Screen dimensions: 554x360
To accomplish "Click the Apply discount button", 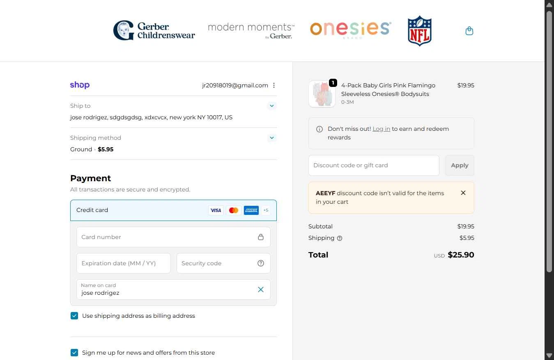I will (x=460, y=165).
